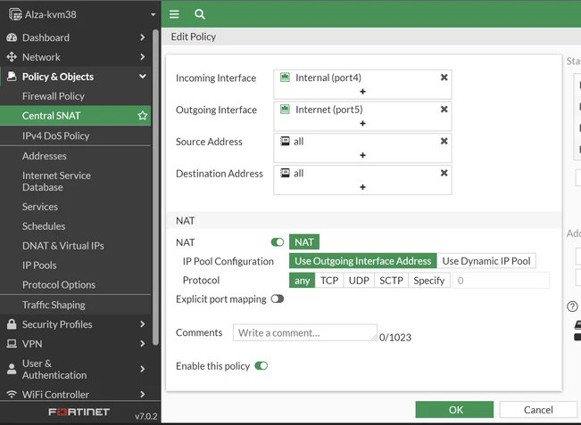This screenshot has width=581, height=425.
Task: Expand the VPN menu chevron
Action: (142, 344)
